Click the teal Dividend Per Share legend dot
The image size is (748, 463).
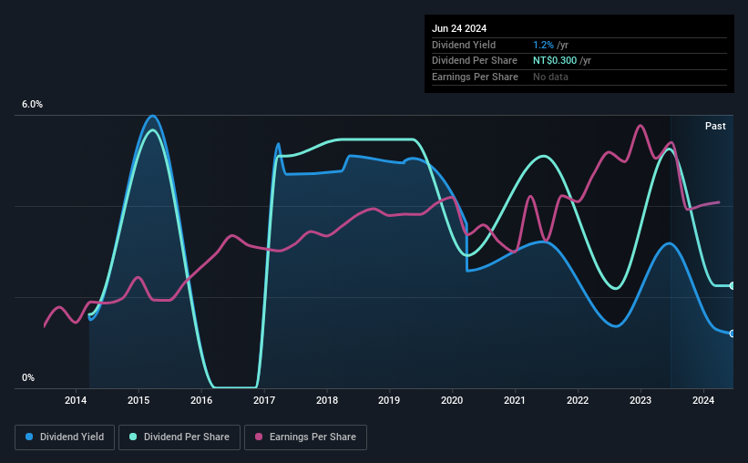[x=133, y=437]
